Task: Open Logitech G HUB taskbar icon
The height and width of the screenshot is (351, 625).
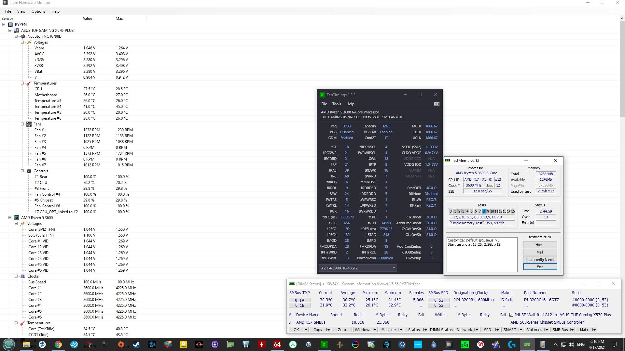Action: pyautogui.click(x=511, y=344)
